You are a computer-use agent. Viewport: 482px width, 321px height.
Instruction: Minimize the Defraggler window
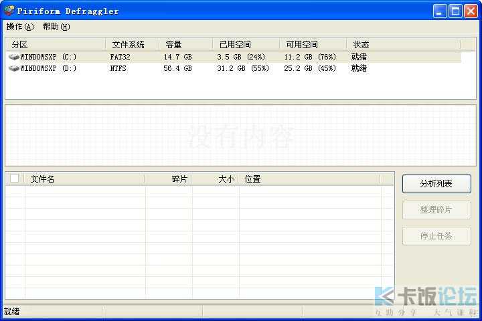pos(440,11)
